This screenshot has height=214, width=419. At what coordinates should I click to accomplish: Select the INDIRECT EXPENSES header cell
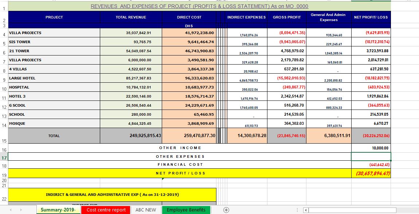tap(247, 17)
